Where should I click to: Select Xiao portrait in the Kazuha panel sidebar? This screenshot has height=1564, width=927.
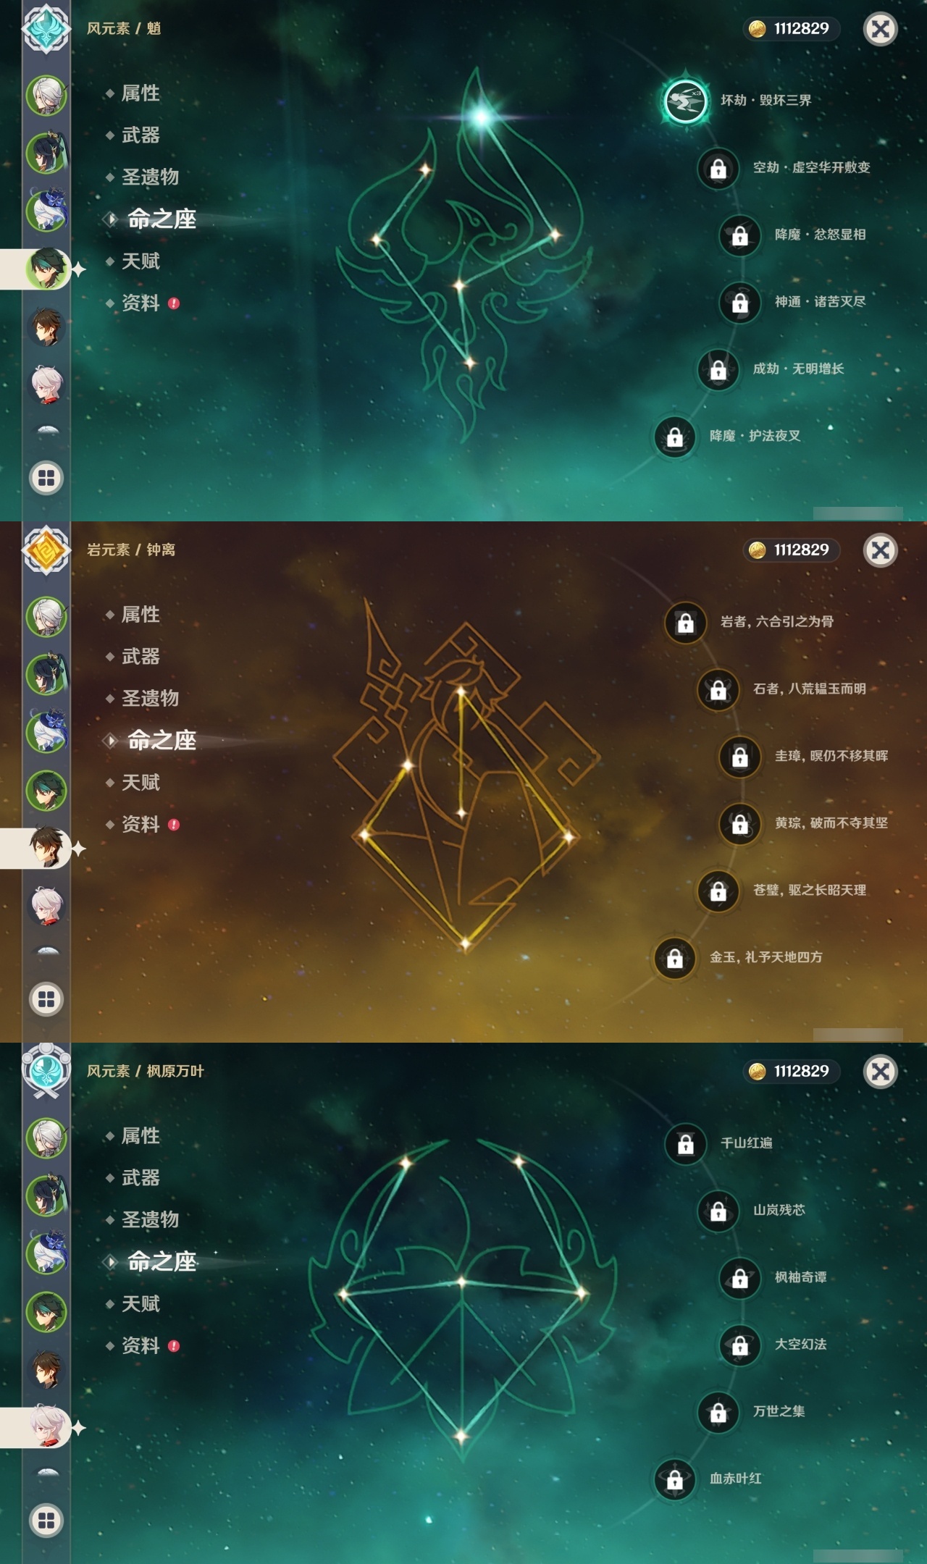tap(47, 1311)
